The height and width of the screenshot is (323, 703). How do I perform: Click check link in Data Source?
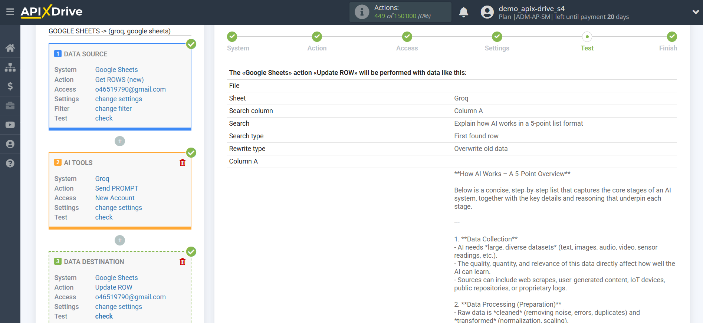tap(104, 118)
